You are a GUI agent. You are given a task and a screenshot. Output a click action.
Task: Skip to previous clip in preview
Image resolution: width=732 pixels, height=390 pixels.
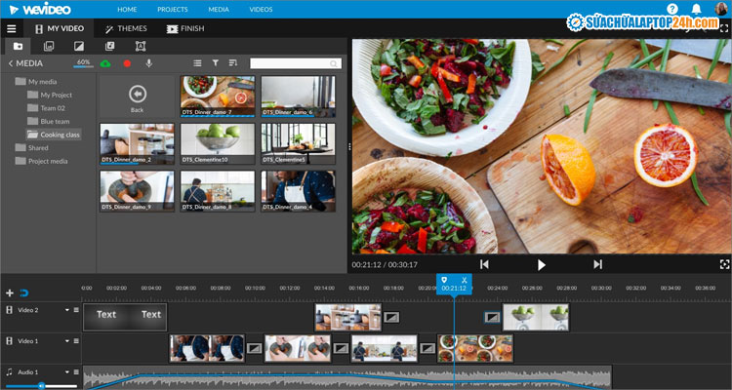(x=484, y=264)
